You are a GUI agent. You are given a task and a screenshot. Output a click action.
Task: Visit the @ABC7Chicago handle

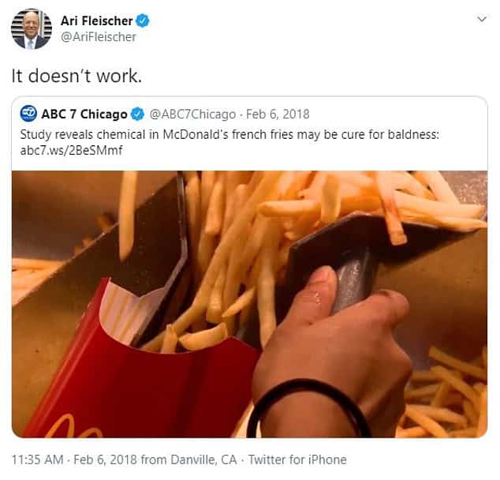[192, 114]
